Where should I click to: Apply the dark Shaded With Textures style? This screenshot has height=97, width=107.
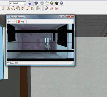click(x=57, y=3)
